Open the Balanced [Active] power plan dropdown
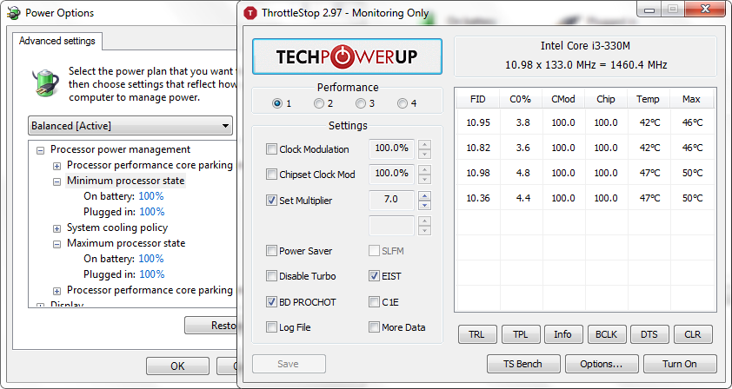This screenshot has height=389, width=732. 130,125
